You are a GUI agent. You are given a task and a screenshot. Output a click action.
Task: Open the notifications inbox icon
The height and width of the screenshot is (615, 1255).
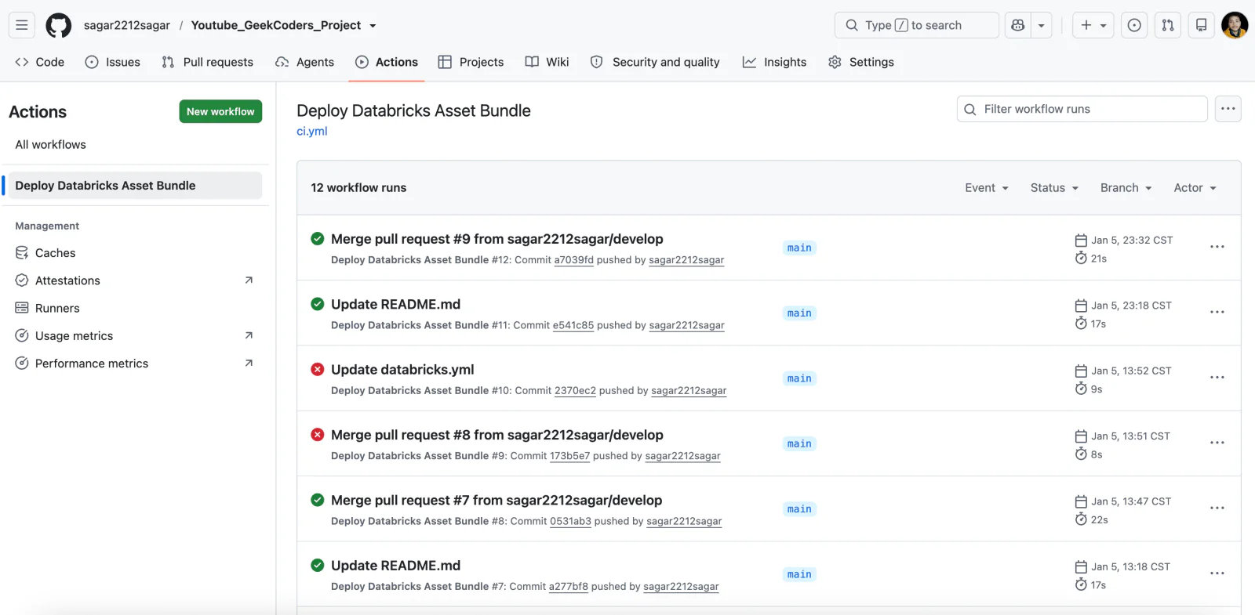1201,25
